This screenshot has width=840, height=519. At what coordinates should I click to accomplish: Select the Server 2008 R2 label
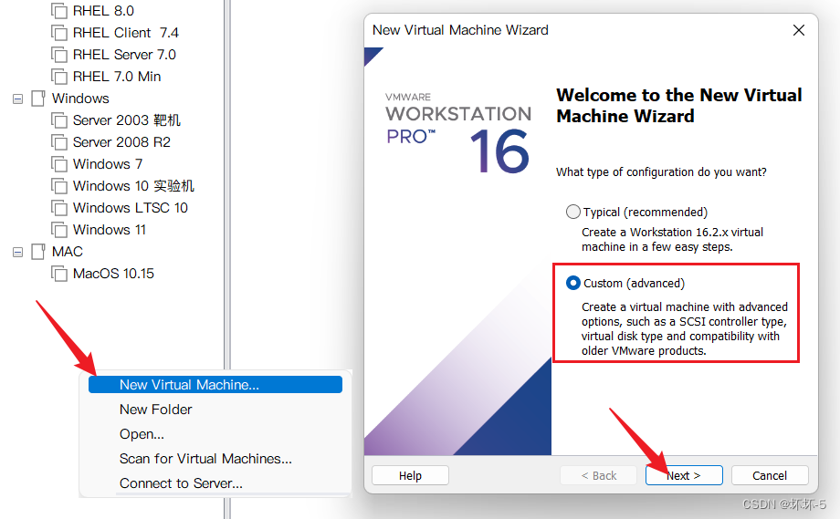click(x=121, y=142)
